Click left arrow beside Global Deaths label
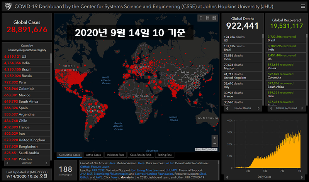 (227, 109)
